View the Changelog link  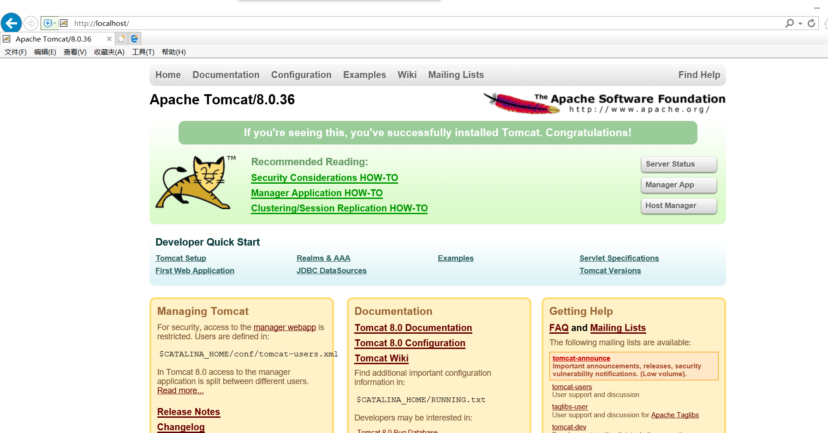(x=181, y=427)
